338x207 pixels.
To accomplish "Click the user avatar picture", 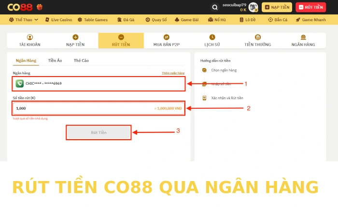I will 253,7.
